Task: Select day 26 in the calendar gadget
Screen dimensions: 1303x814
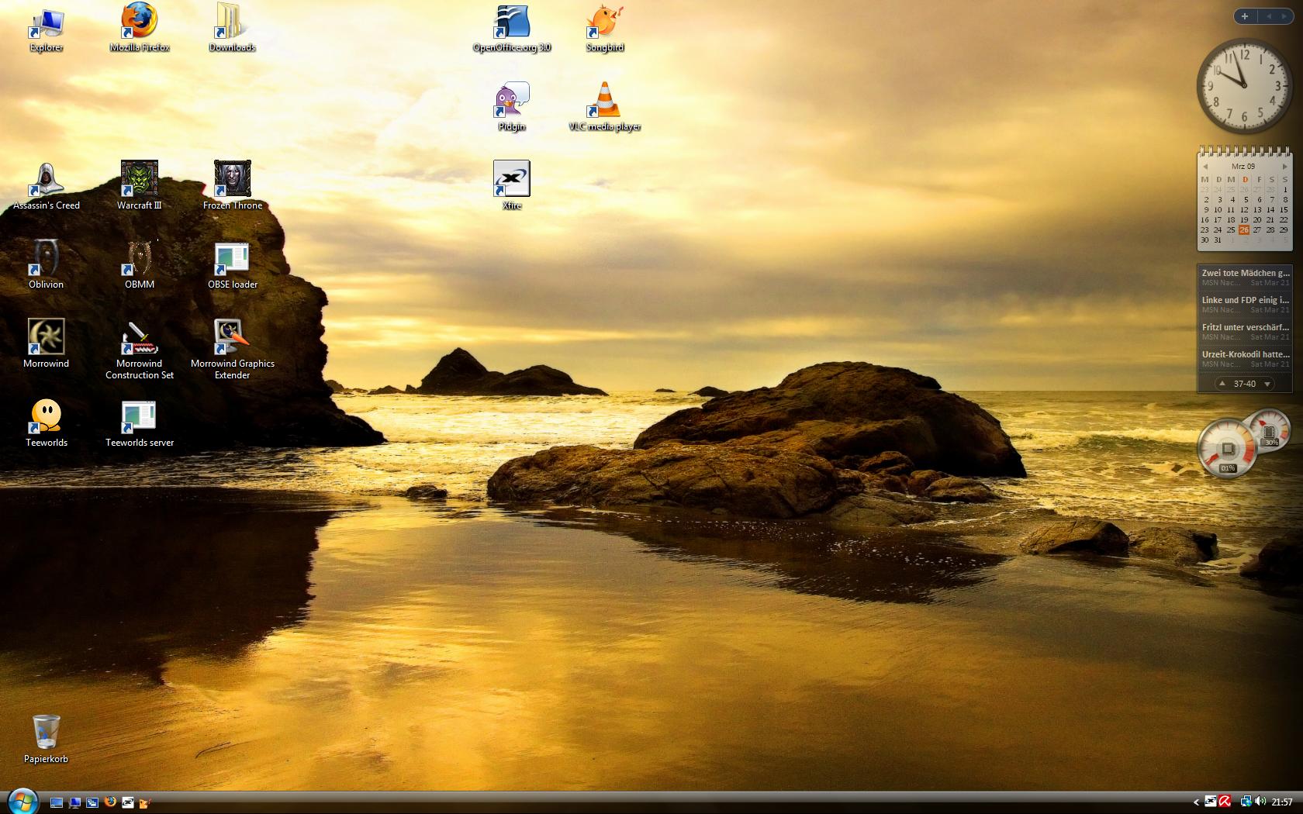Action: 1244,230
